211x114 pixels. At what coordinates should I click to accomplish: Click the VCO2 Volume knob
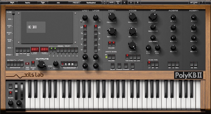pyautogui.click(x=132, y=45)
